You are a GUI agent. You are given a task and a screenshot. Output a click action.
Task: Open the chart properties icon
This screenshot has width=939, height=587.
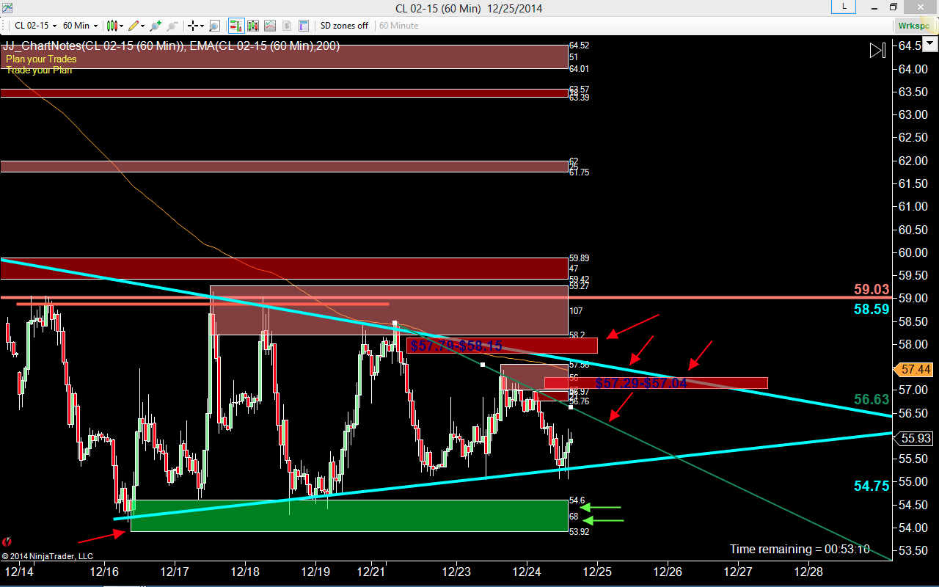coord(302,26)
